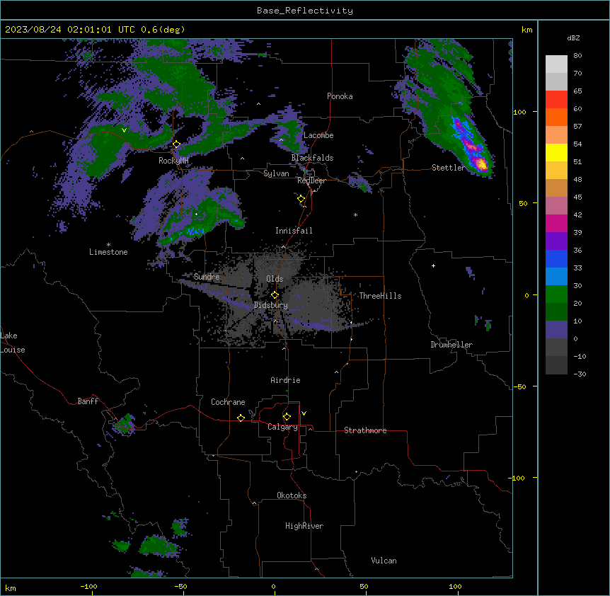Click the white plus marker north of Drumheller

433,265
